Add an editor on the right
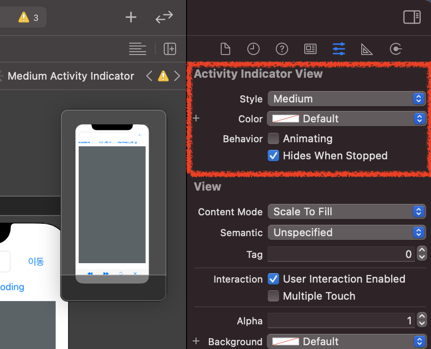431x349 pixels. [170, 49]
